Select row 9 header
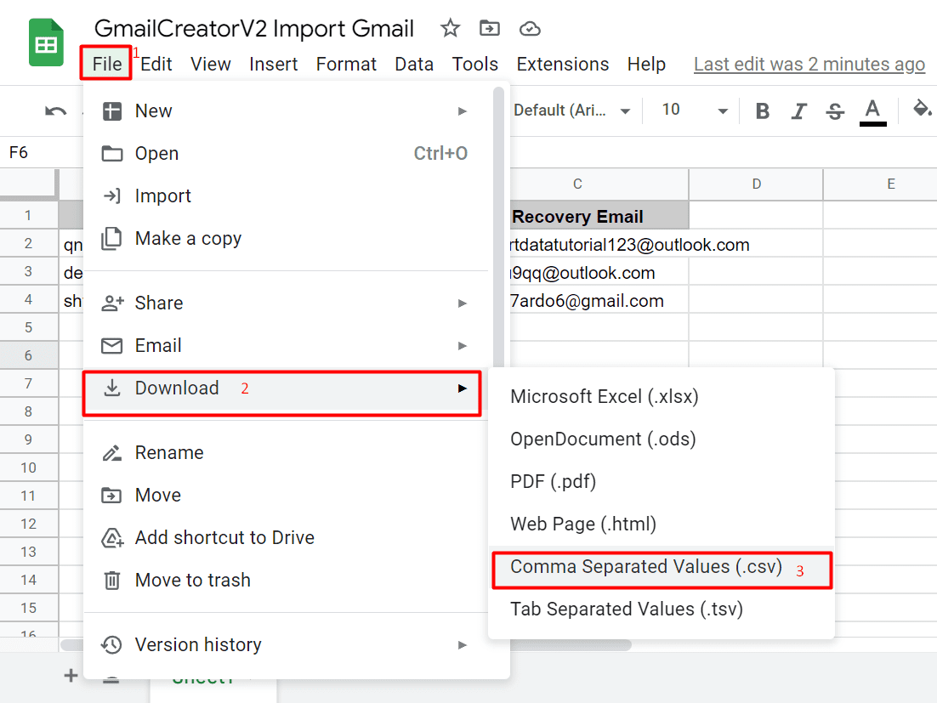This screenshot has width=937, height=703. tap(29, 439)
